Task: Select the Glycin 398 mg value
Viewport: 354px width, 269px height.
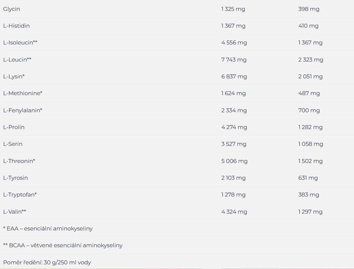Action: pos(309,9)
